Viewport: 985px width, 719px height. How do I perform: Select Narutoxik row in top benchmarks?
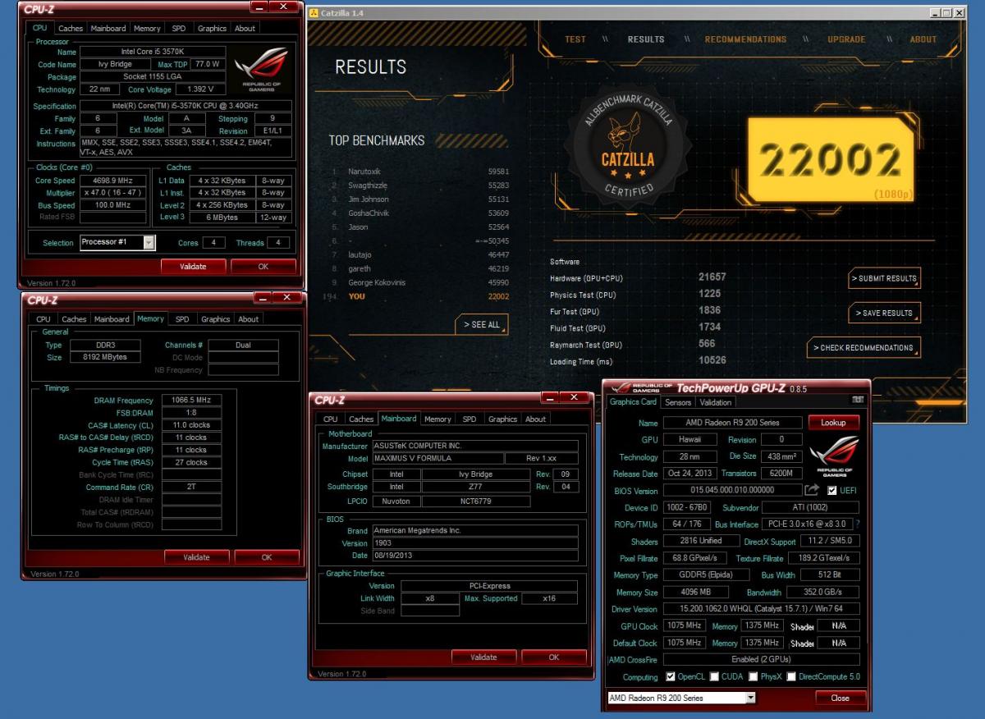421,171
